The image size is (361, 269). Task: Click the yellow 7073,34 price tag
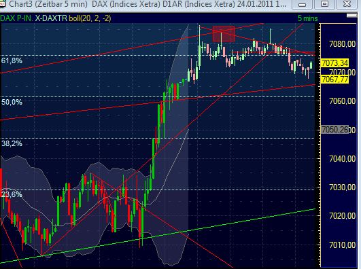click(x=334, y=62)
